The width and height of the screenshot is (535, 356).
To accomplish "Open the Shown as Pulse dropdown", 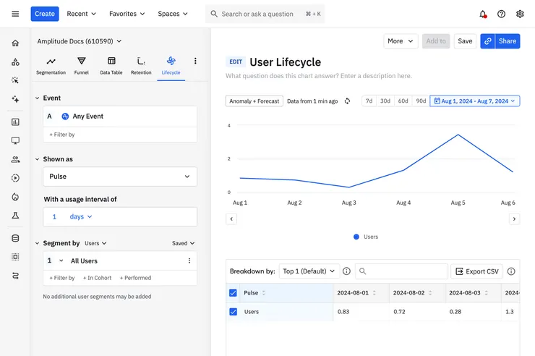I will [119, 177].
